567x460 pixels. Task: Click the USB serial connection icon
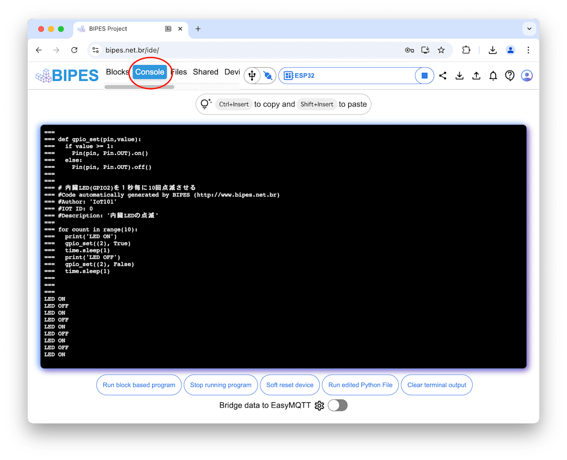(252, 75)
